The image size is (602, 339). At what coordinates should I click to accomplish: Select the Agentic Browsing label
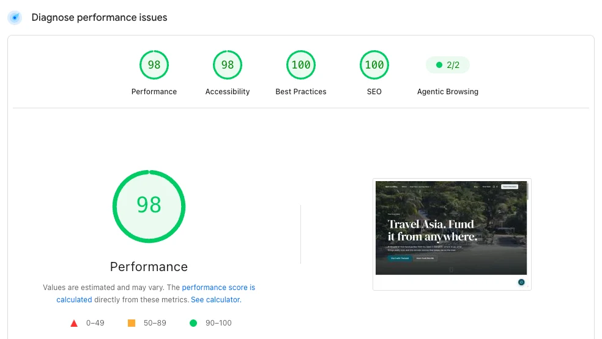coord(448,92)
